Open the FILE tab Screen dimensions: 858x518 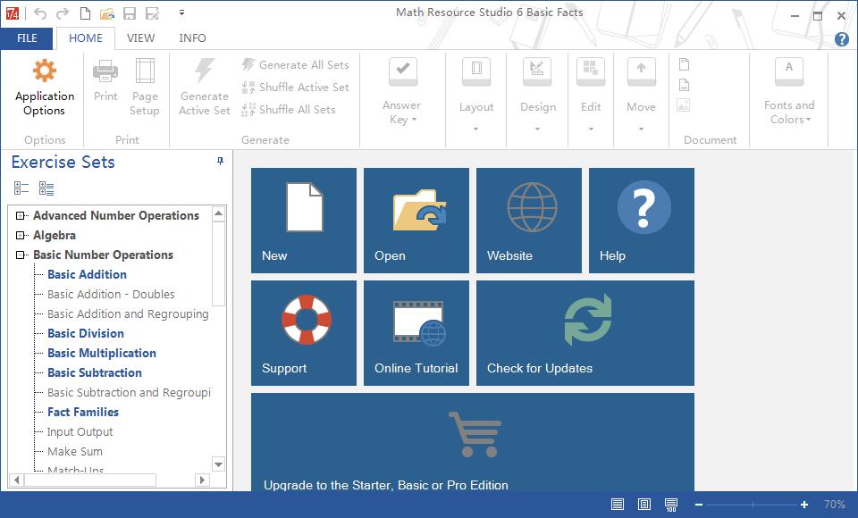tap(27, 38)
